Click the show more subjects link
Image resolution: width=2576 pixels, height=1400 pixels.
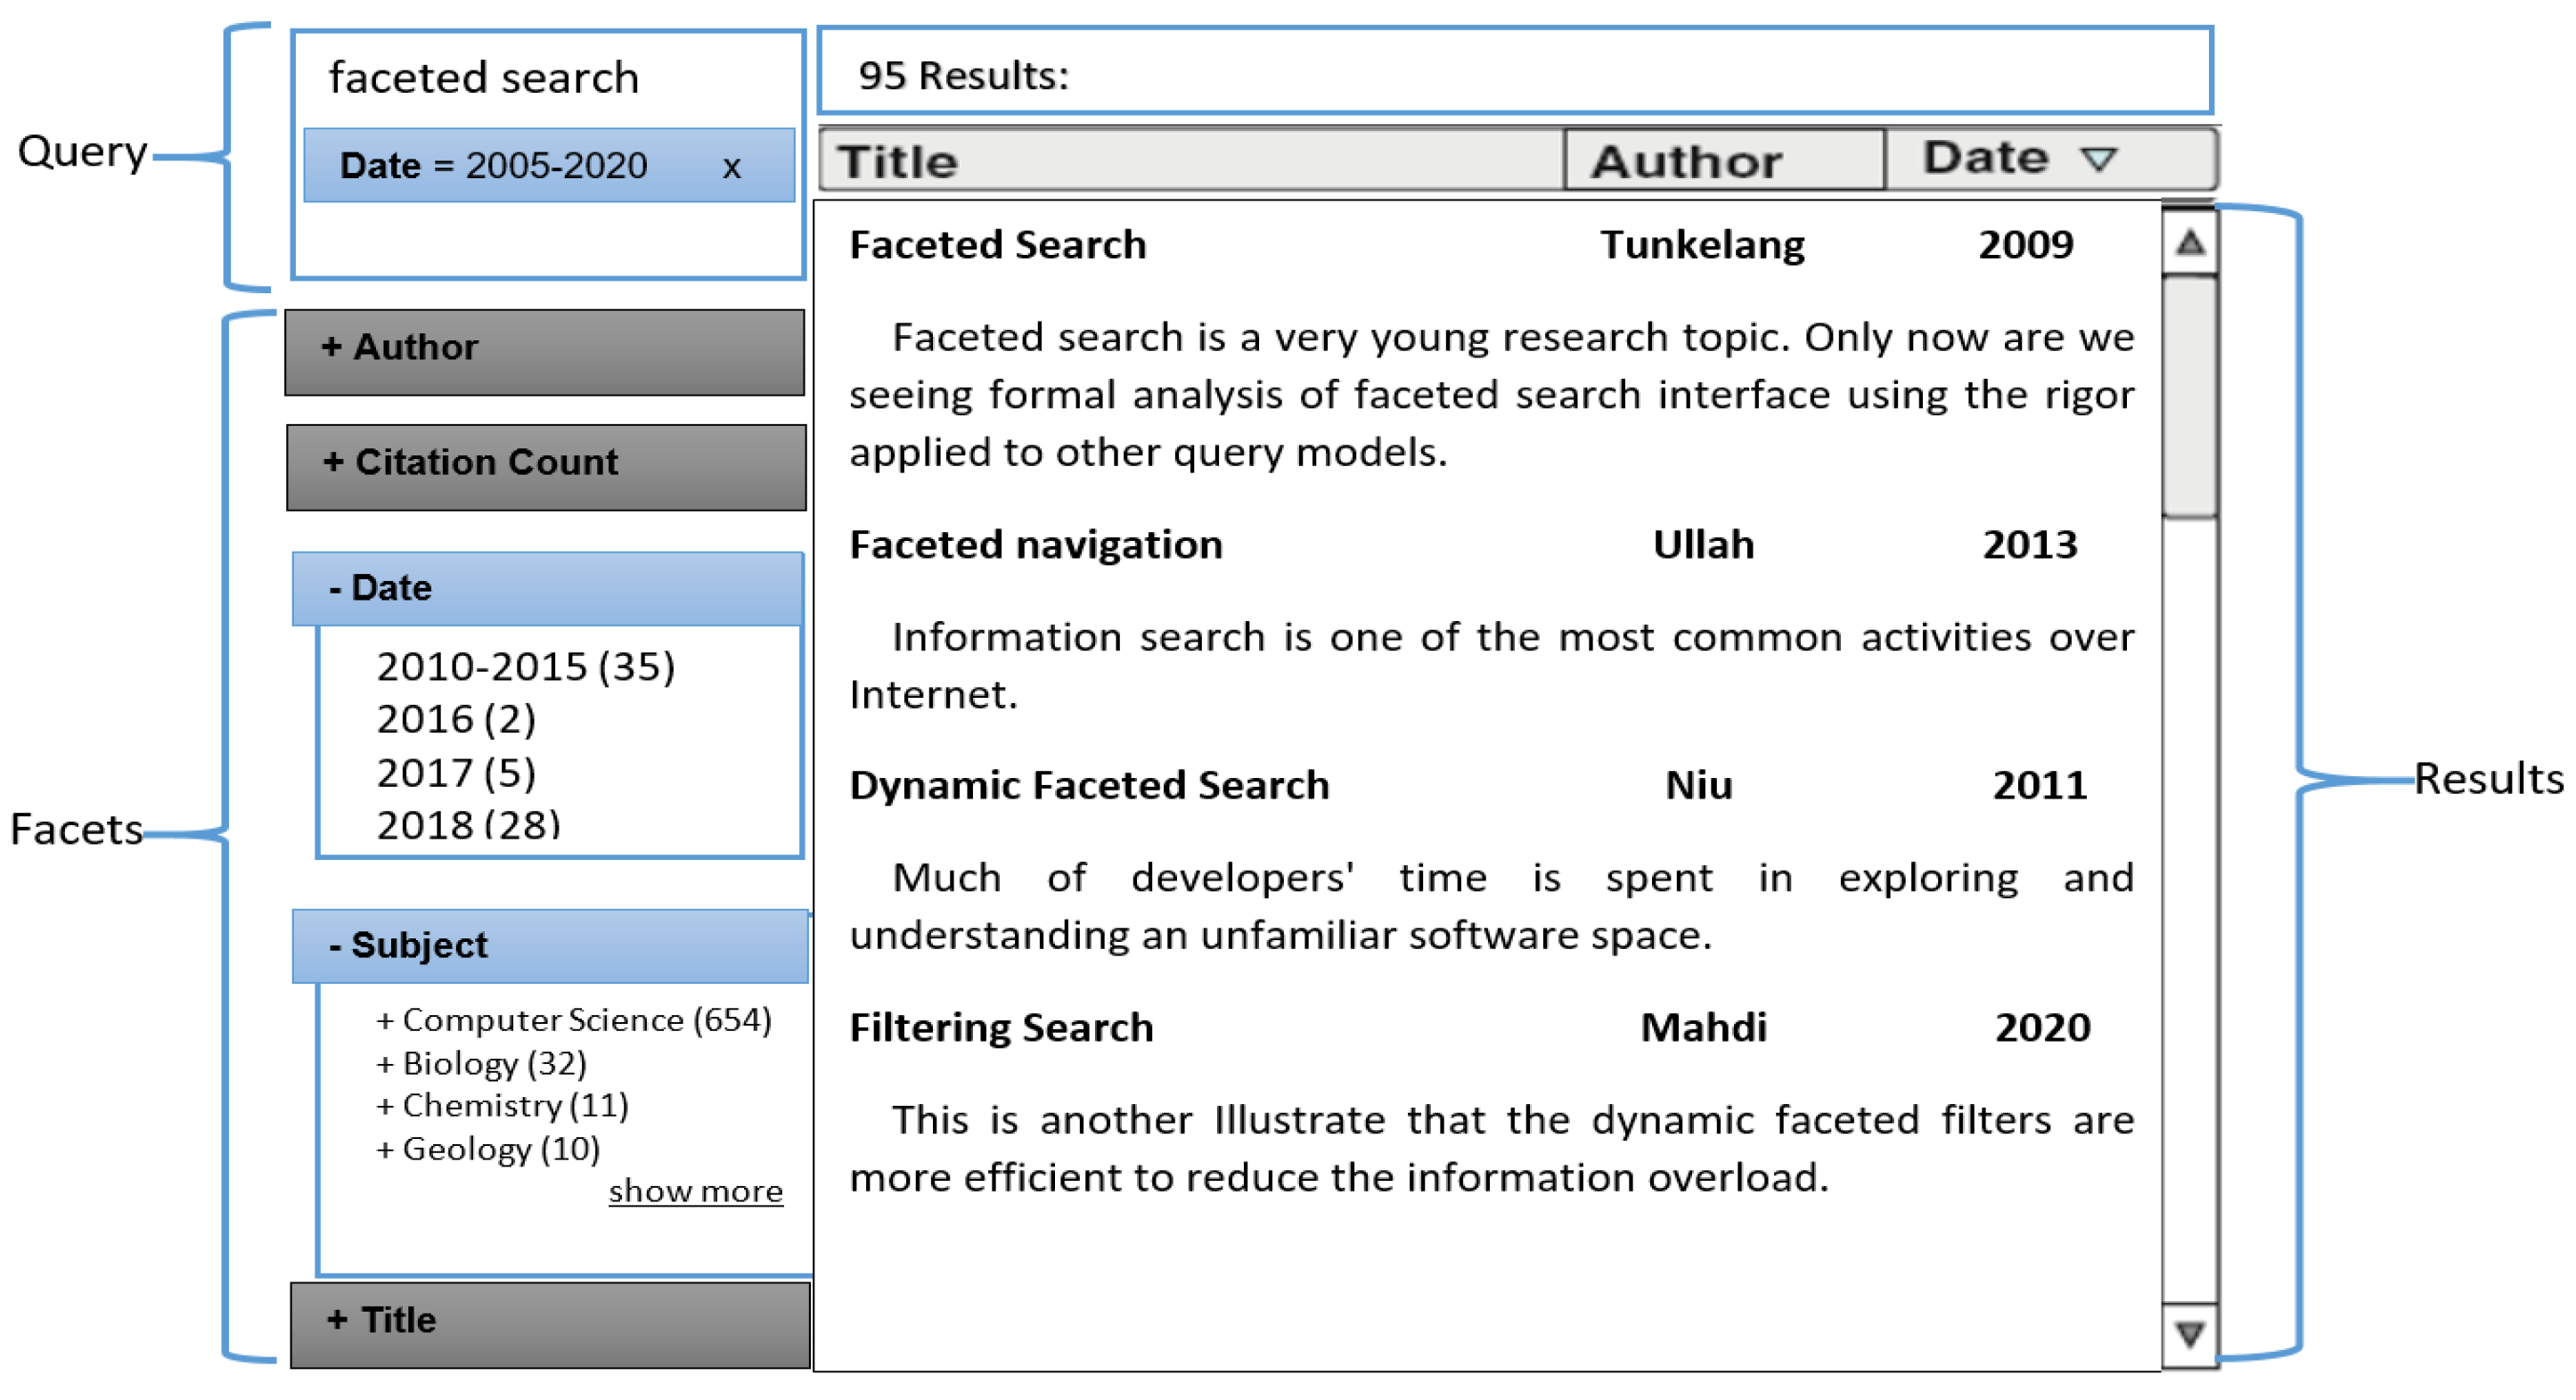tap(695, 1191)
